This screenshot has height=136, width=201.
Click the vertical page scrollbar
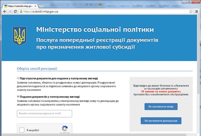point(199,68)
